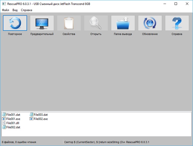Screen dimensions: 193x146
Task: Maximize the RescuePRO window
Action: (x=176, y=4)
